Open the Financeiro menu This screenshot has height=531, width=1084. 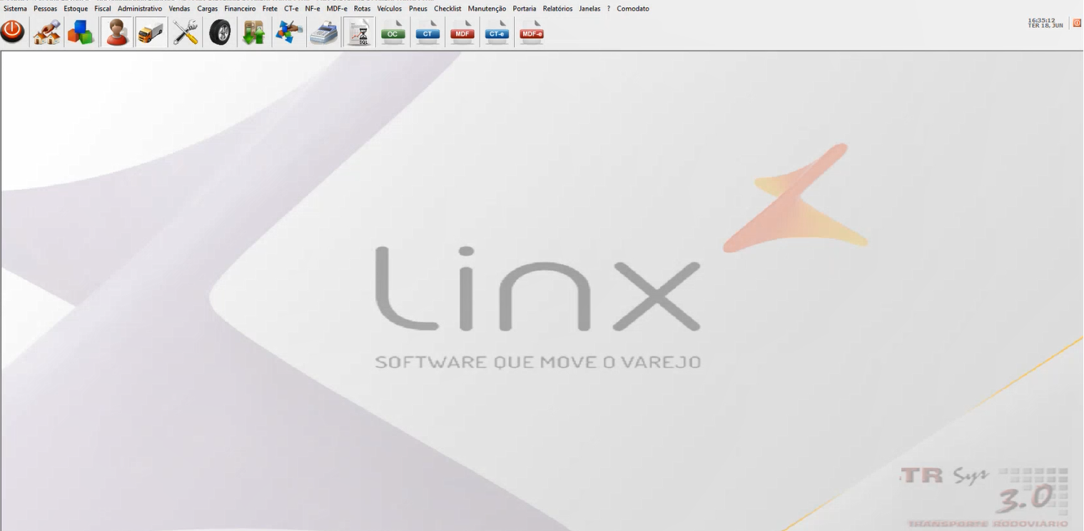click(240, 9)
